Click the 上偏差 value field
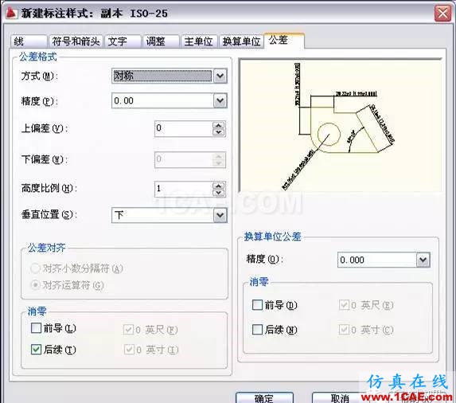This screenshot has width=456, height=403. click(x=184, y=128)
